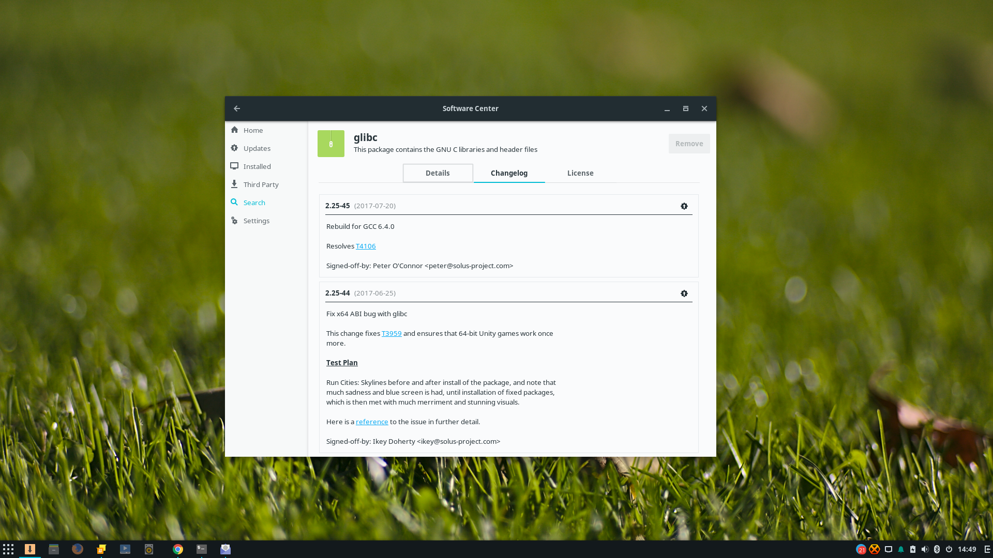Click Peter O'Connor signed-off-by line

[419, 266]
